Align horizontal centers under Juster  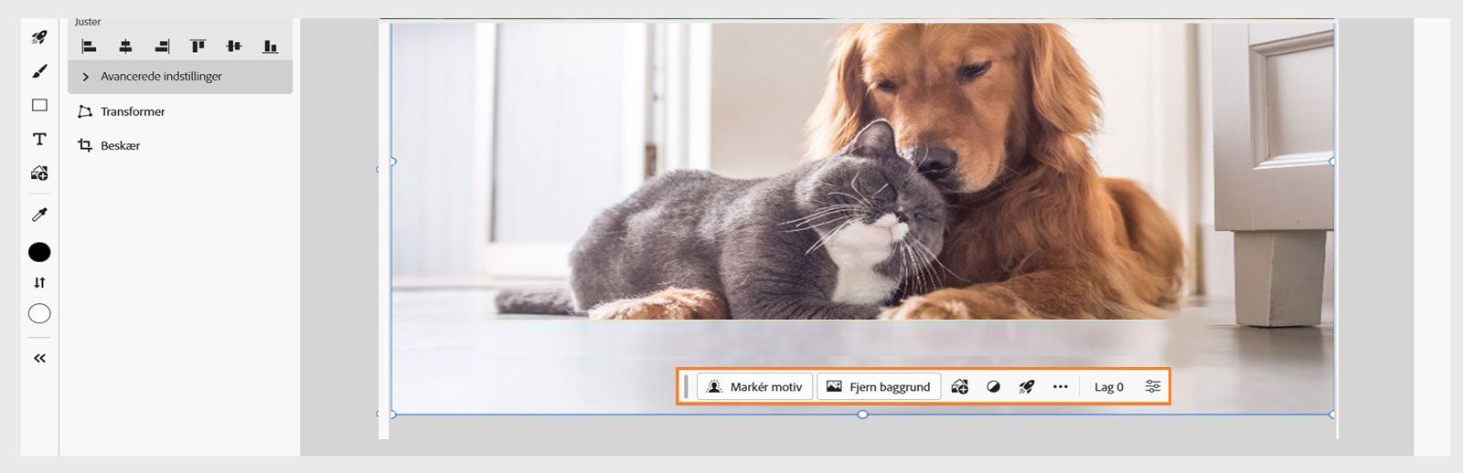[125, 46]
